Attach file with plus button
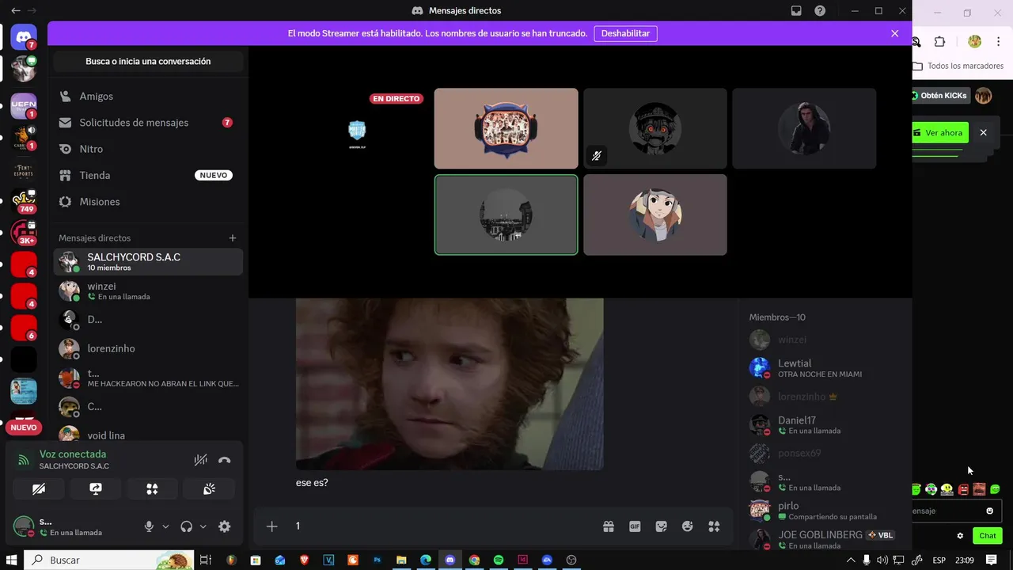This screenshot has height=570, width=1013. (x=271, y=526)
